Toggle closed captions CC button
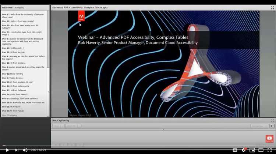Screen dimensions: 276x154 click(235, 150)
